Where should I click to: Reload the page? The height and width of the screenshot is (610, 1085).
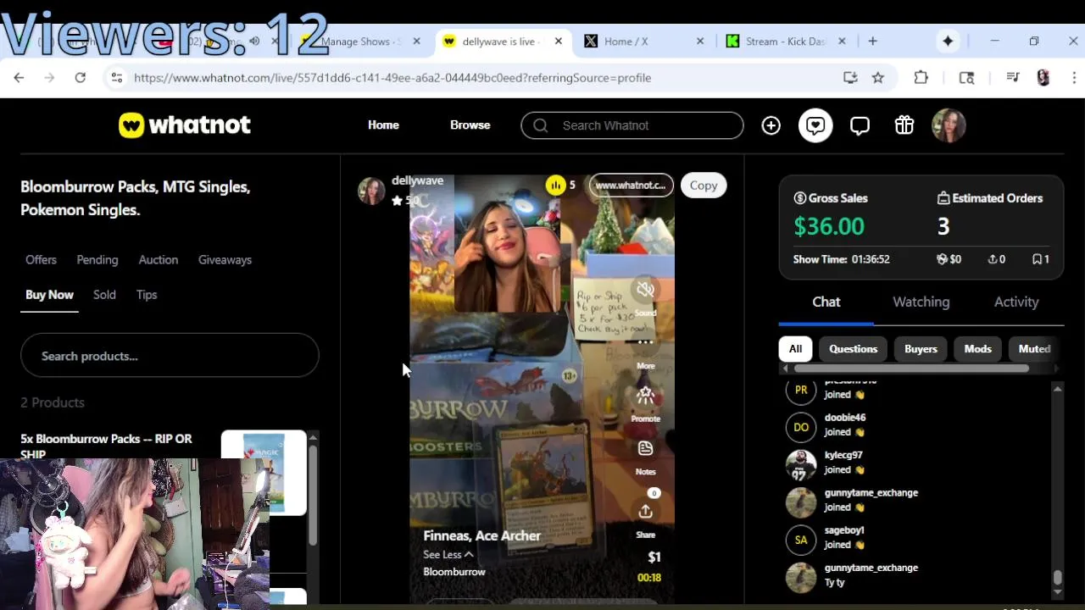pos(80,78)
